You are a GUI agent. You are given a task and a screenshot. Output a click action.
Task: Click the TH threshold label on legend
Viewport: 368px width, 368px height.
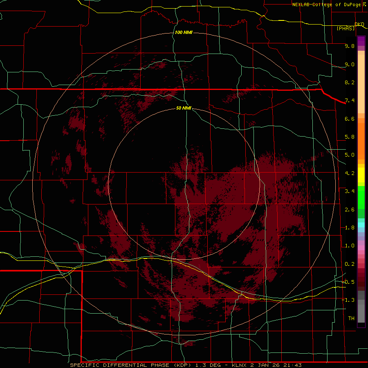351,318
